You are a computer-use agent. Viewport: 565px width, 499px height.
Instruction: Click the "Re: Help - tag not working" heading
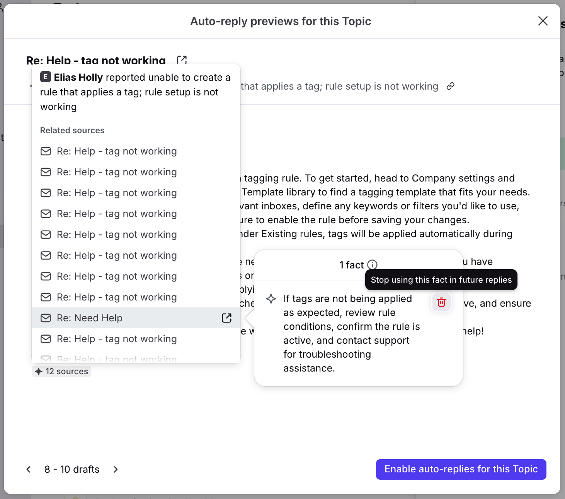[x=96, y=60]
